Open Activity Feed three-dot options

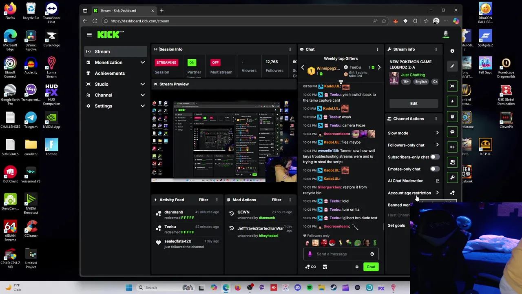pos(217,200)
